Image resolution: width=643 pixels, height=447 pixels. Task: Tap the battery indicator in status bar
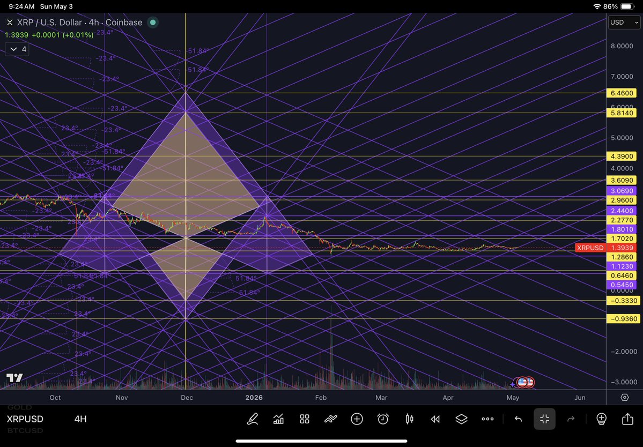click(x=627, y=6)
